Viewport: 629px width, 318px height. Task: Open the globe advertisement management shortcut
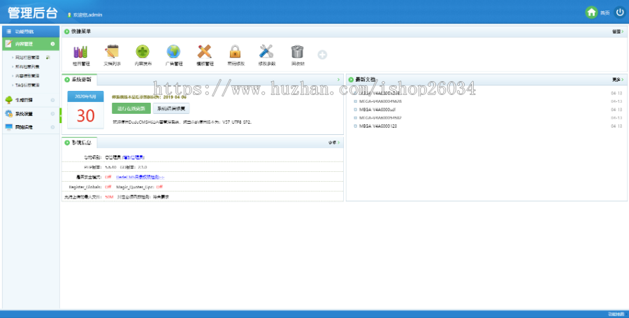[x=174, y=52]
